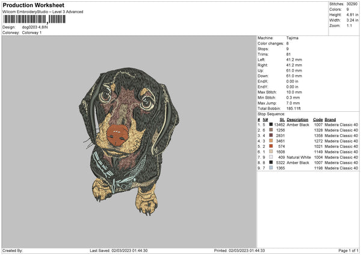This screenshot has height=255, width=361.
Task: Click the Left value '41.2 mm'
Action: (294, 60)
